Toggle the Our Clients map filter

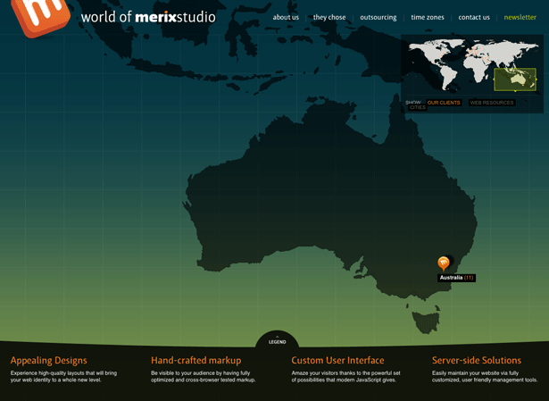tap(444, 103)
